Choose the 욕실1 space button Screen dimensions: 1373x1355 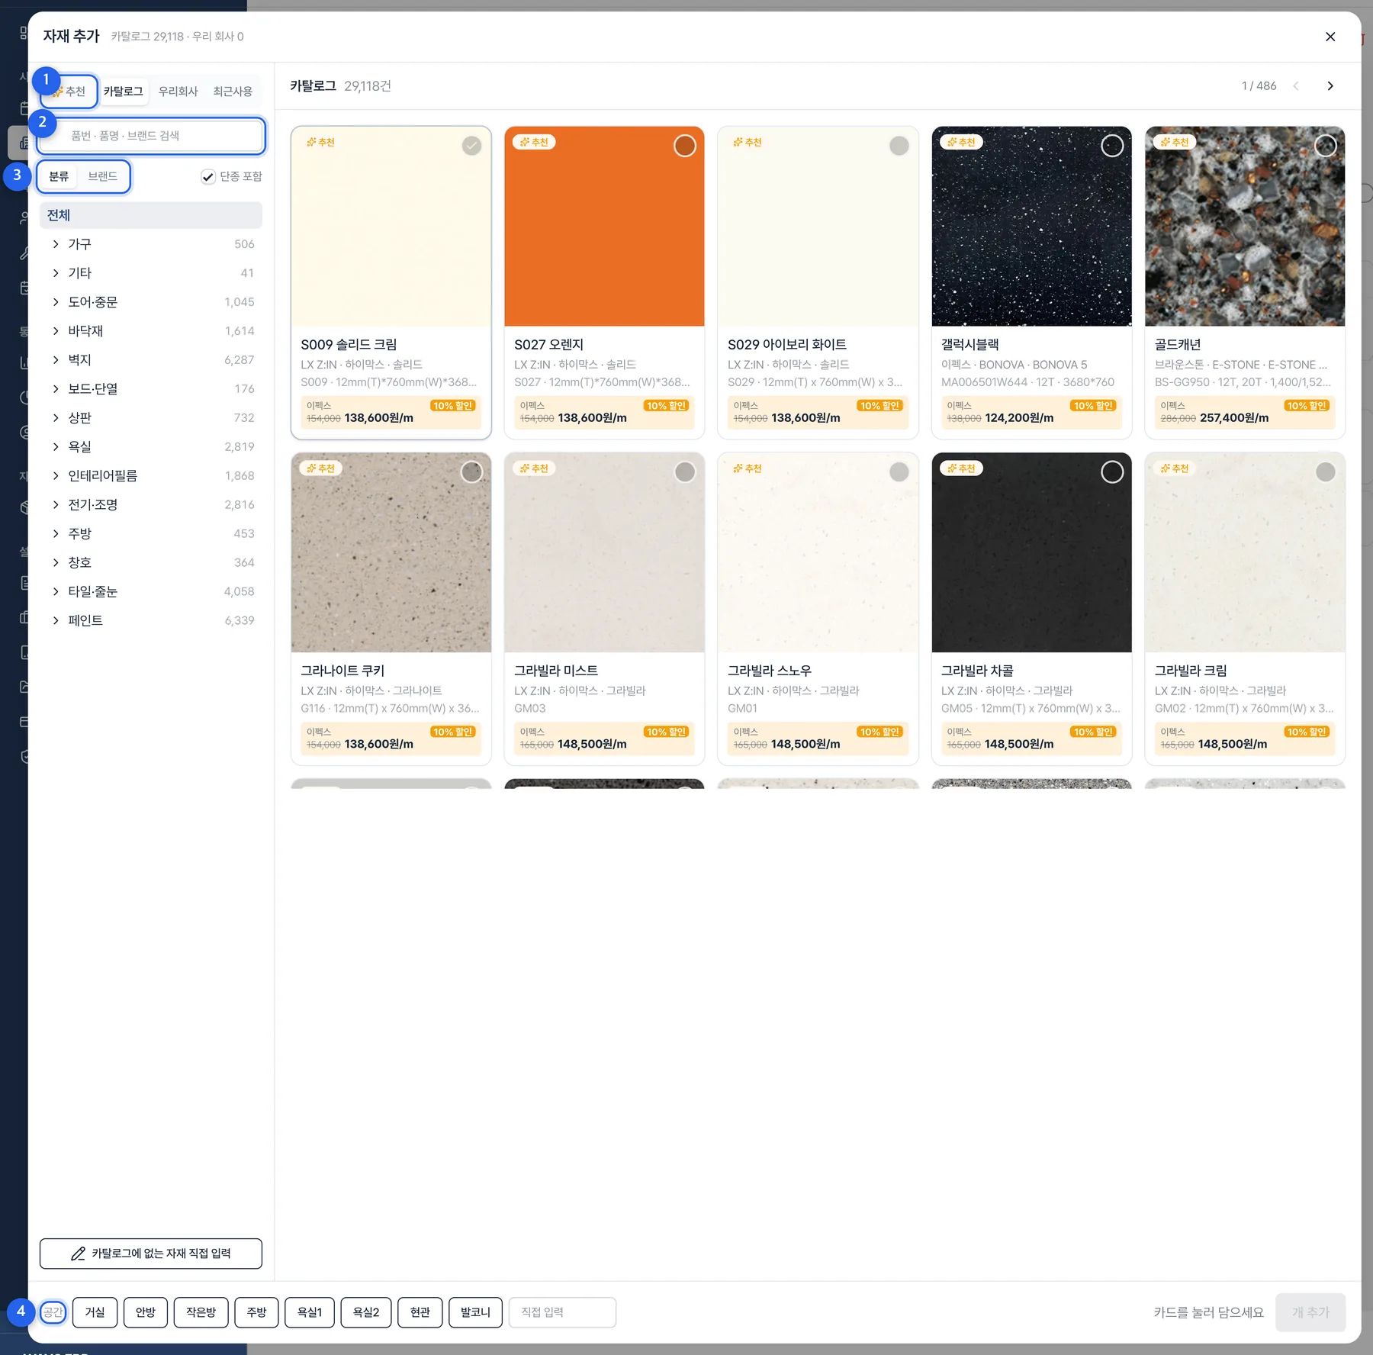310,1312
